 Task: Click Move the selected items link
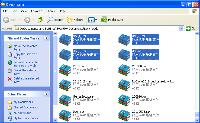(x=25, y=48)
